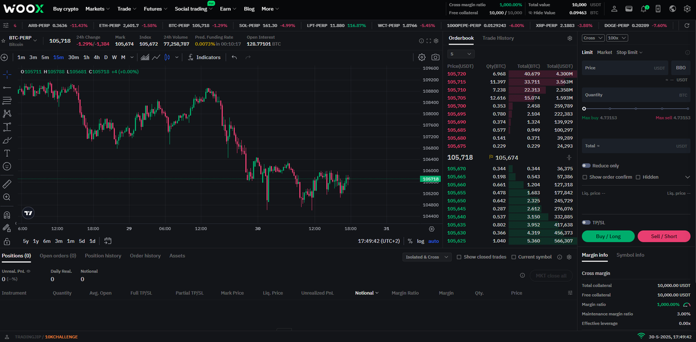Select the ruler measure tool
Screen dimensions: 696x342
[x=7, y=184]
